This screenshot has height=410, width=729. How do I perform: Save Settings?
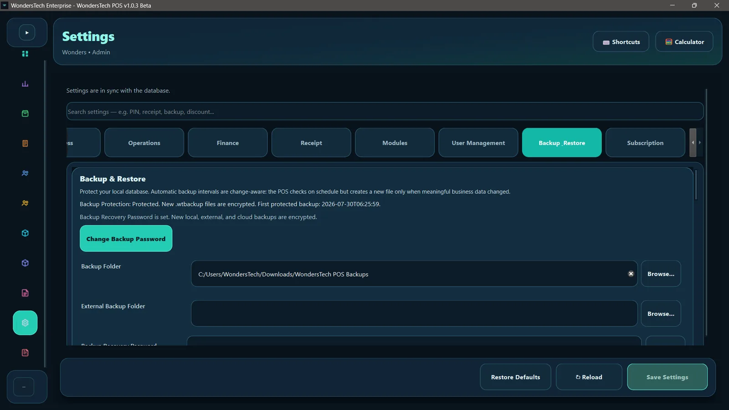(x=667, y=377)
